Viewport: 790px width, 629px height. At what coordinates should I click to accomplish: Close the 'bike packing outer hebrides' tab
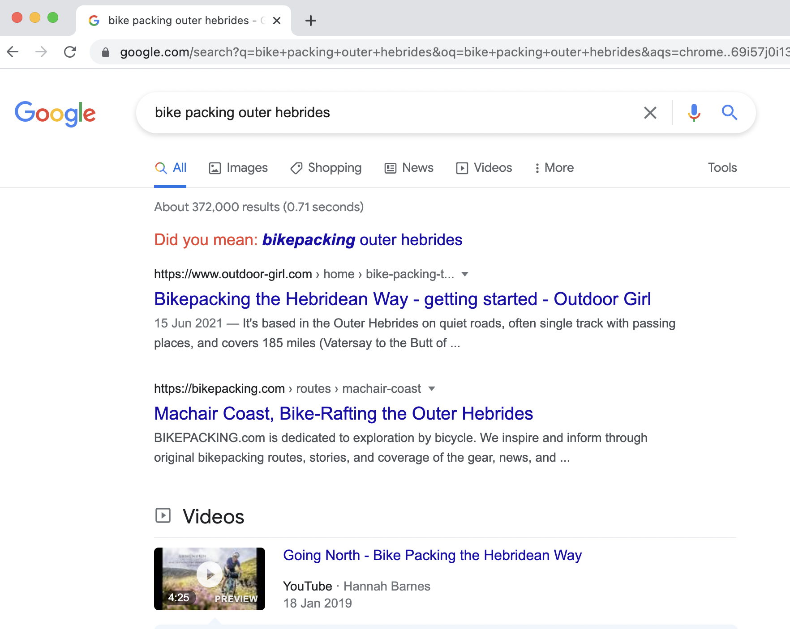[277, 21]
